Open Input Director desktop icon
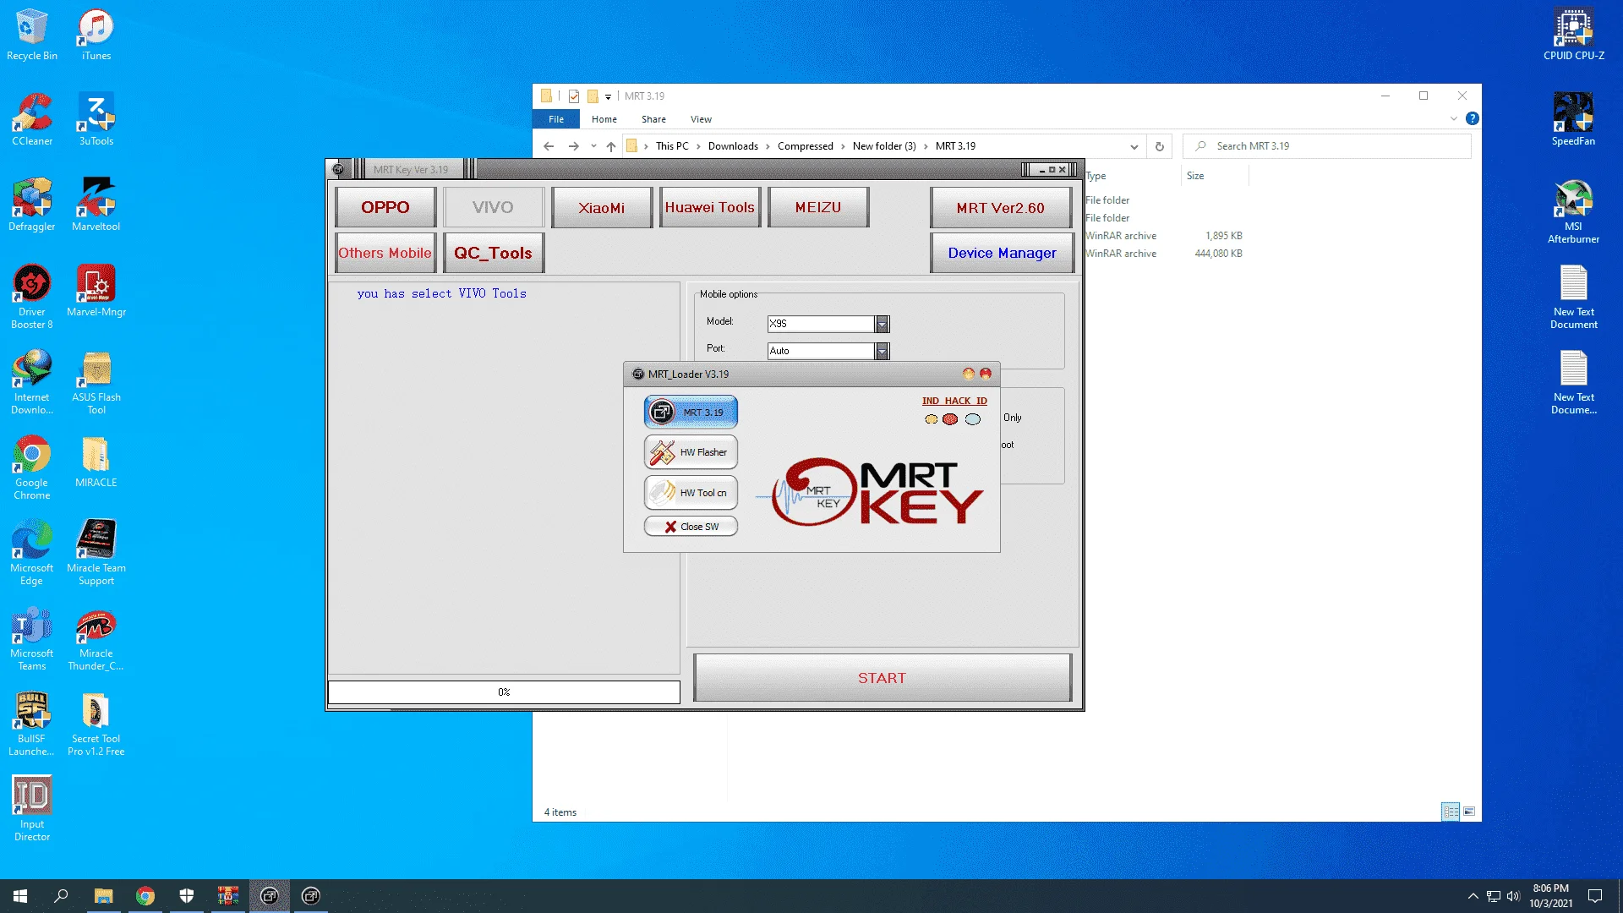The image size is (1623, 913). pos(32,809)
